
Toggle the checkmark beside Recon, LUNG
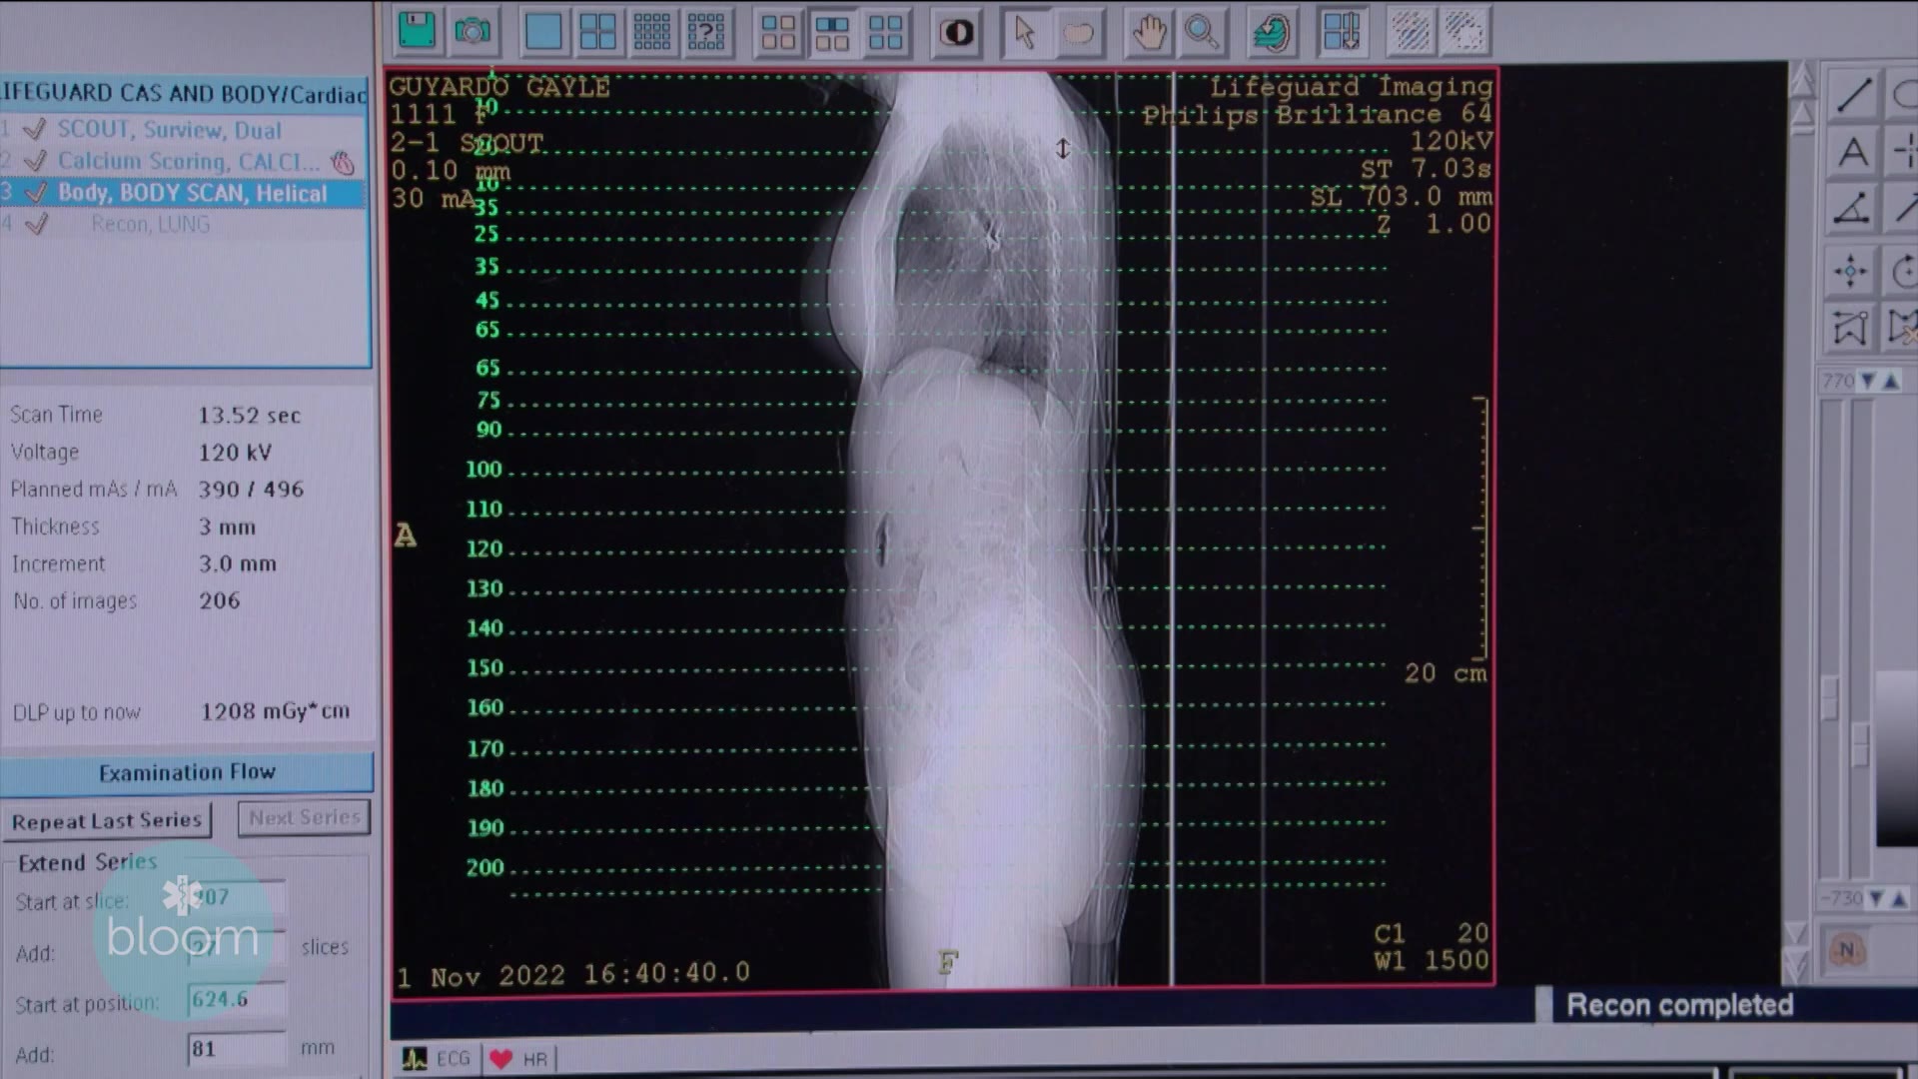click(x=36, y=224)
